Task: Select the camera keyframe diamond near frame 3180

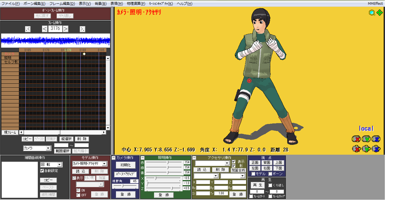Action: (x=84, y=54)
